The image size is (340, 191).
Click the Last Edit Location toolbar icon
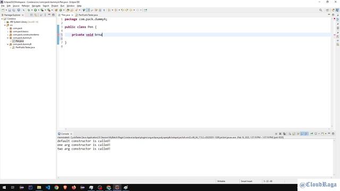(123, 10)
